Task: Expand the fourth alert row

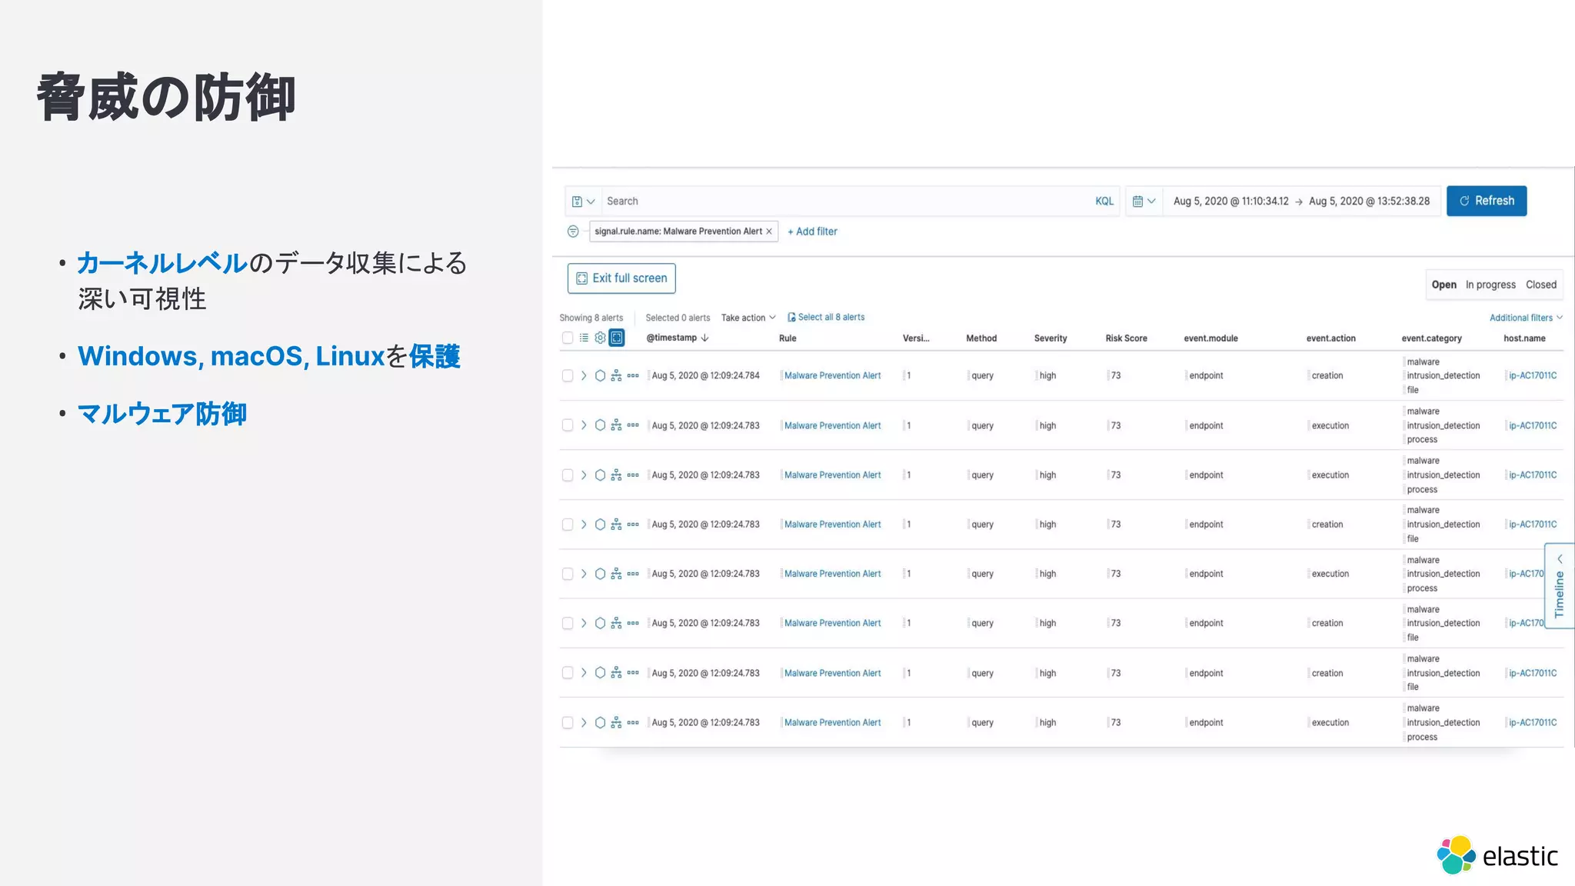Action: tap(584, 525)
